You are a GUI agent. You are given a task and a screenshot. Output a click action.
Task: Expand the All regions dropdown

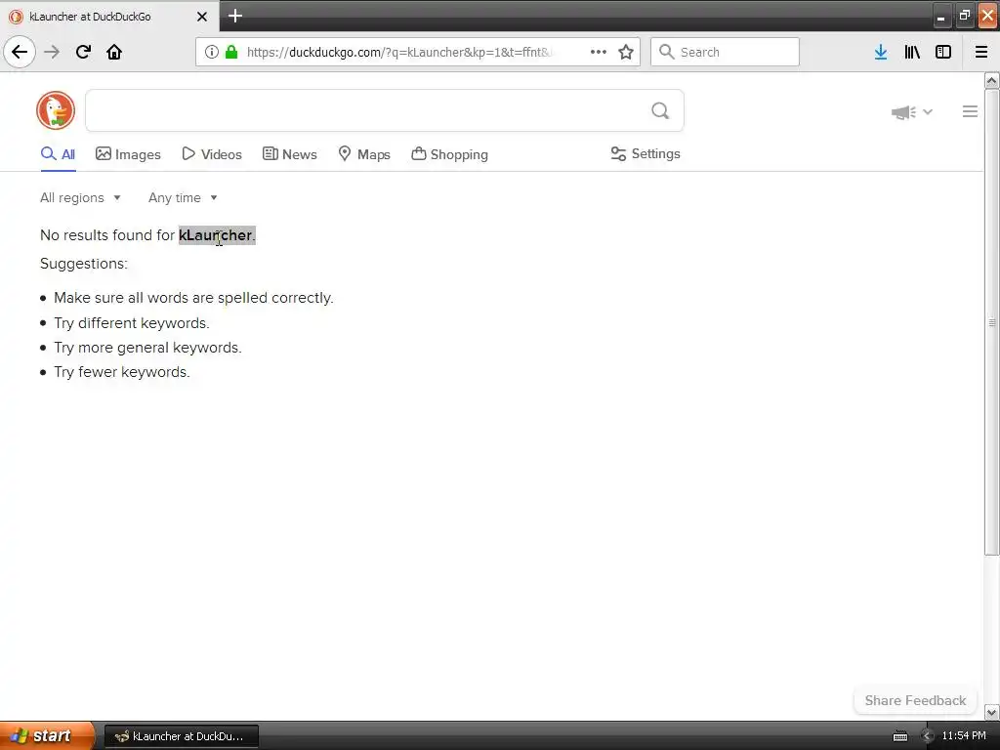[80, 197]
